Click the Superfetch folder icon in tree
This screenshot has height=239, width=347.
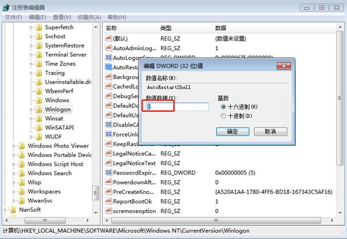pyautogui.click(x=39, y=27)
